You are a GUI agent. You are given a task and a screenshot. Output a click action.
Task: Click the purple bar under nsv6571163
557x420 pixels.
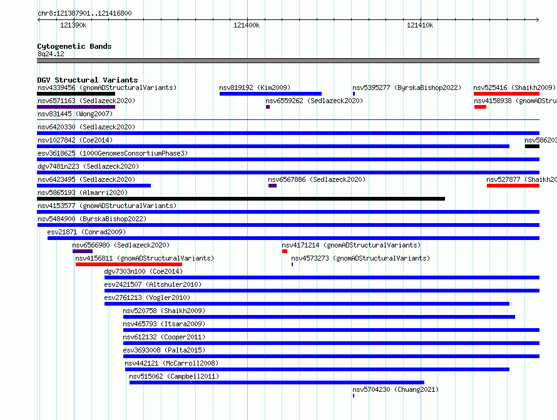click(76, 107)
